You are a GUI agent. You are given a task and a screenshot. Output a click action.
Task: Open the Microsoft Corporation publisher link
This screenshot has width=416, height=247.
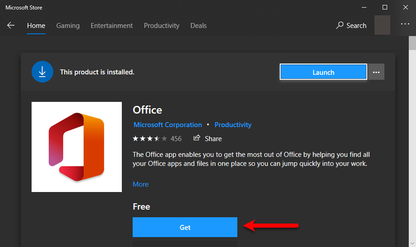pos(168,125)
